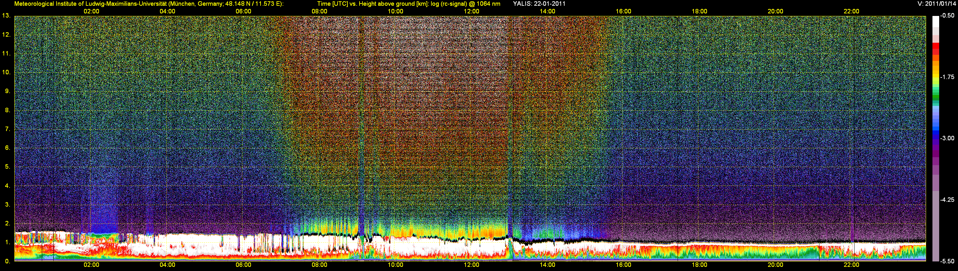Click the 8. km height axis label

pos(7,110)
